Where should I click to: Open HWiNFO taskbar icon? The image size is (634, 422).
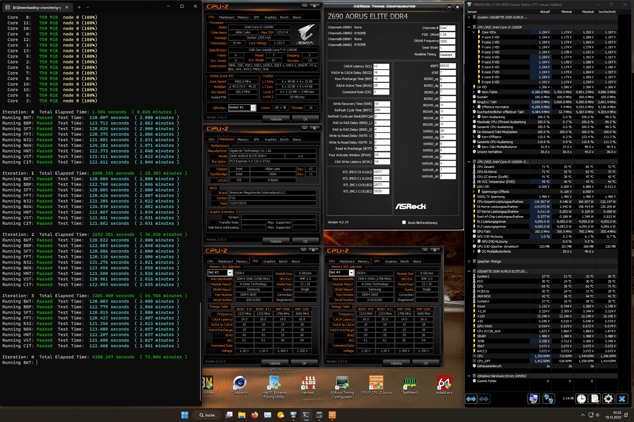294,415
